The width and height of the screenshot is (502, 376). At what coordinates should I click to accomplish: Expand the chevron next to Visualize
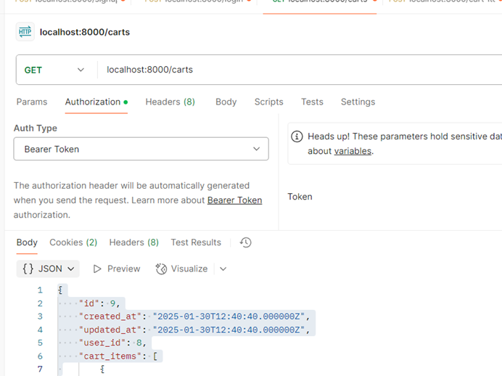[x=223, y=269]
